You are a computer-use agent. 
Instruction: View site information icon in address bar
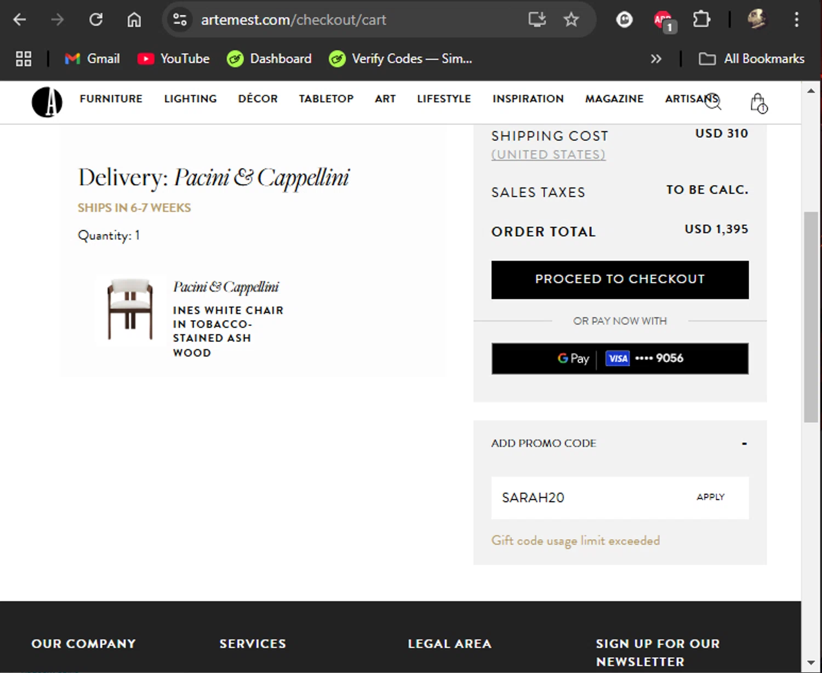(180, 20)
